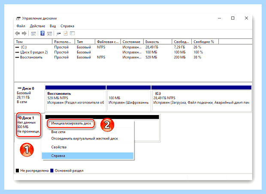Sort by the Располо... column header
The image size is (266, 194).
tap(63, 42)
